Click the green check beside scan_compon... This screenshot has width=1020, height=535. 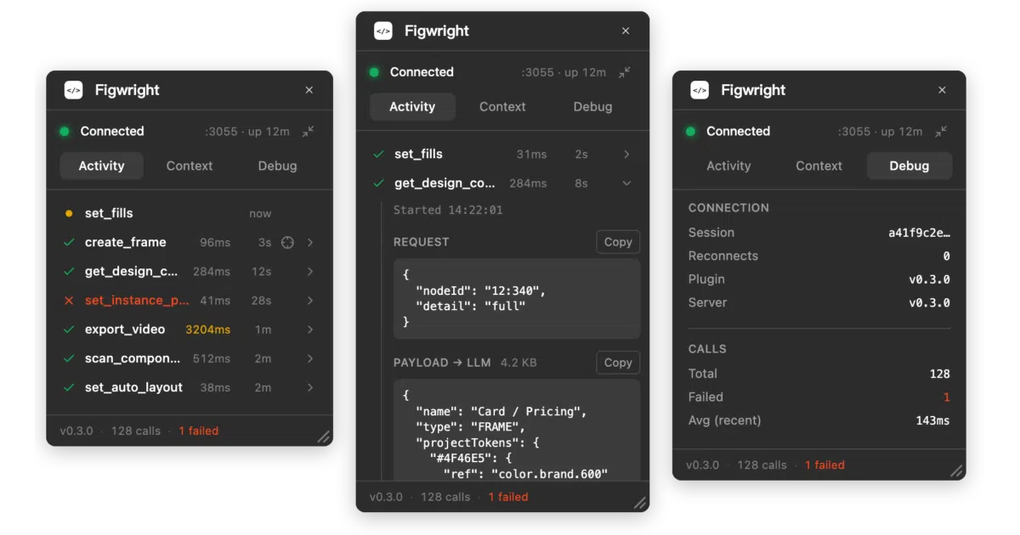click(69, 358)
